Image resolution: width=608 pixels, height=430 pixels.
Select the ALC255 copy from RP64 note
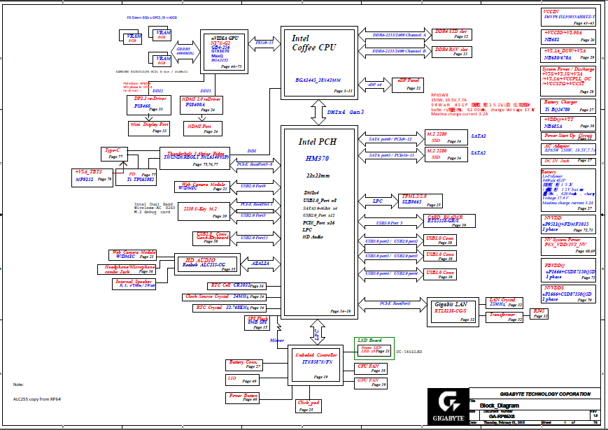37,399
